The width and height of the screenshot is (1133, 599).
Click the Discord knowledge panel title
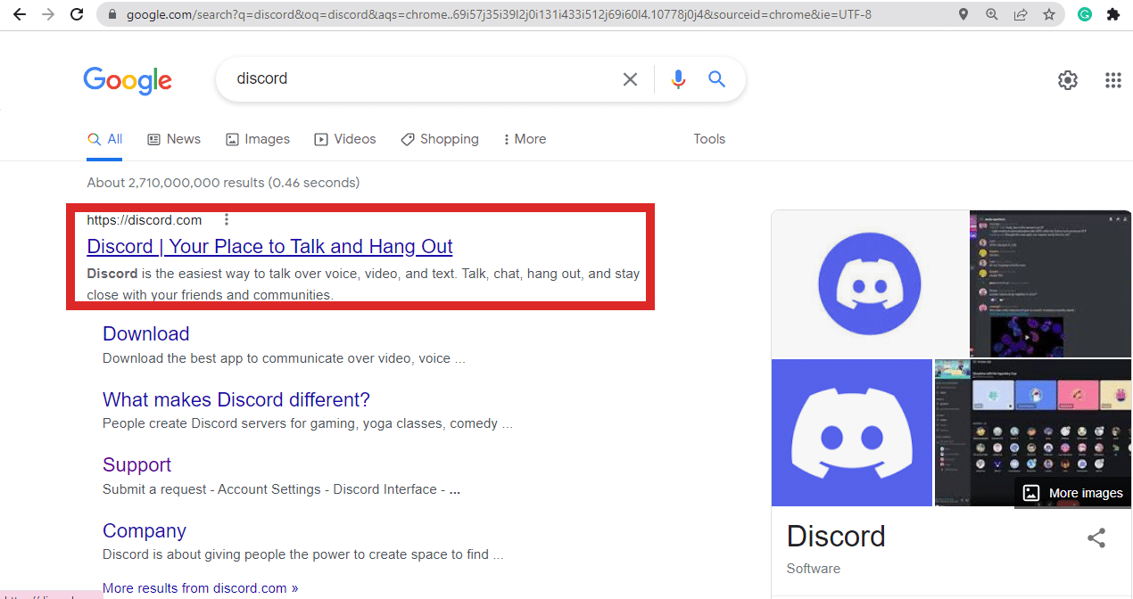(836, 536)
